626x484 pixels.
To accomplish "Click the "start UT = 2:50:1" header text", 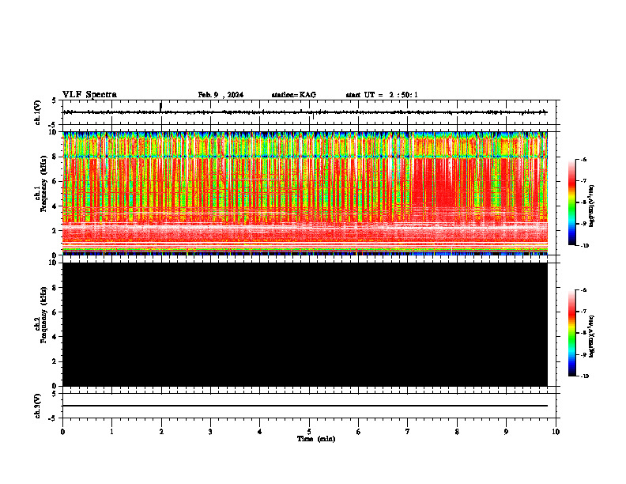I will point(382,95).
